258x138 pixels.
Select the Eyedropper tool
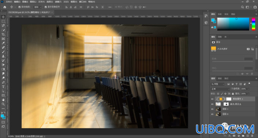pyautogui.click(x=3, y=43)
